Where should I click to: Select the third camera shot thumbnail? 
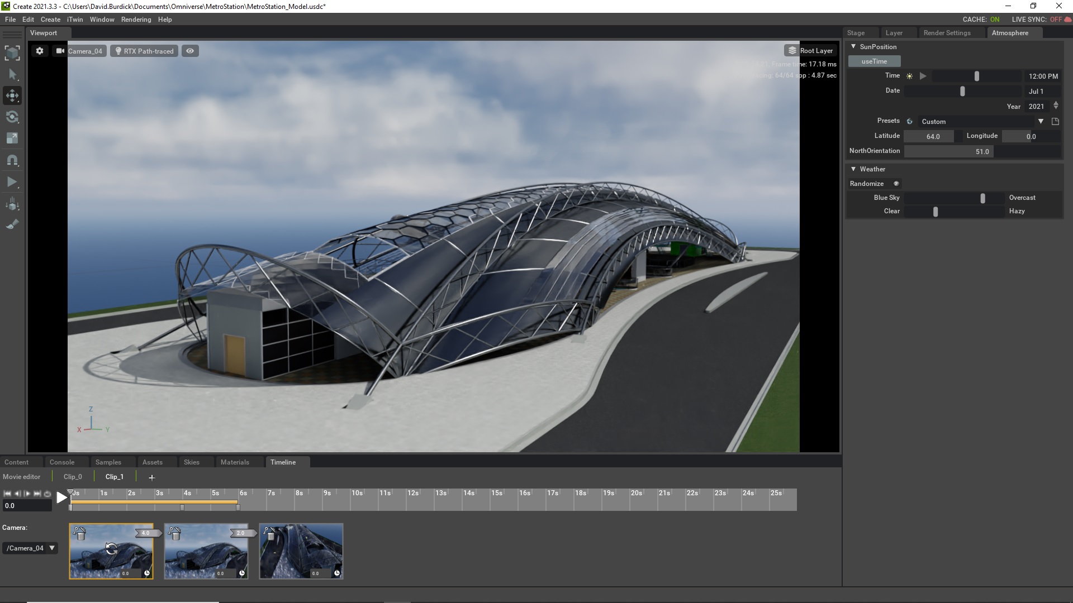301,552
